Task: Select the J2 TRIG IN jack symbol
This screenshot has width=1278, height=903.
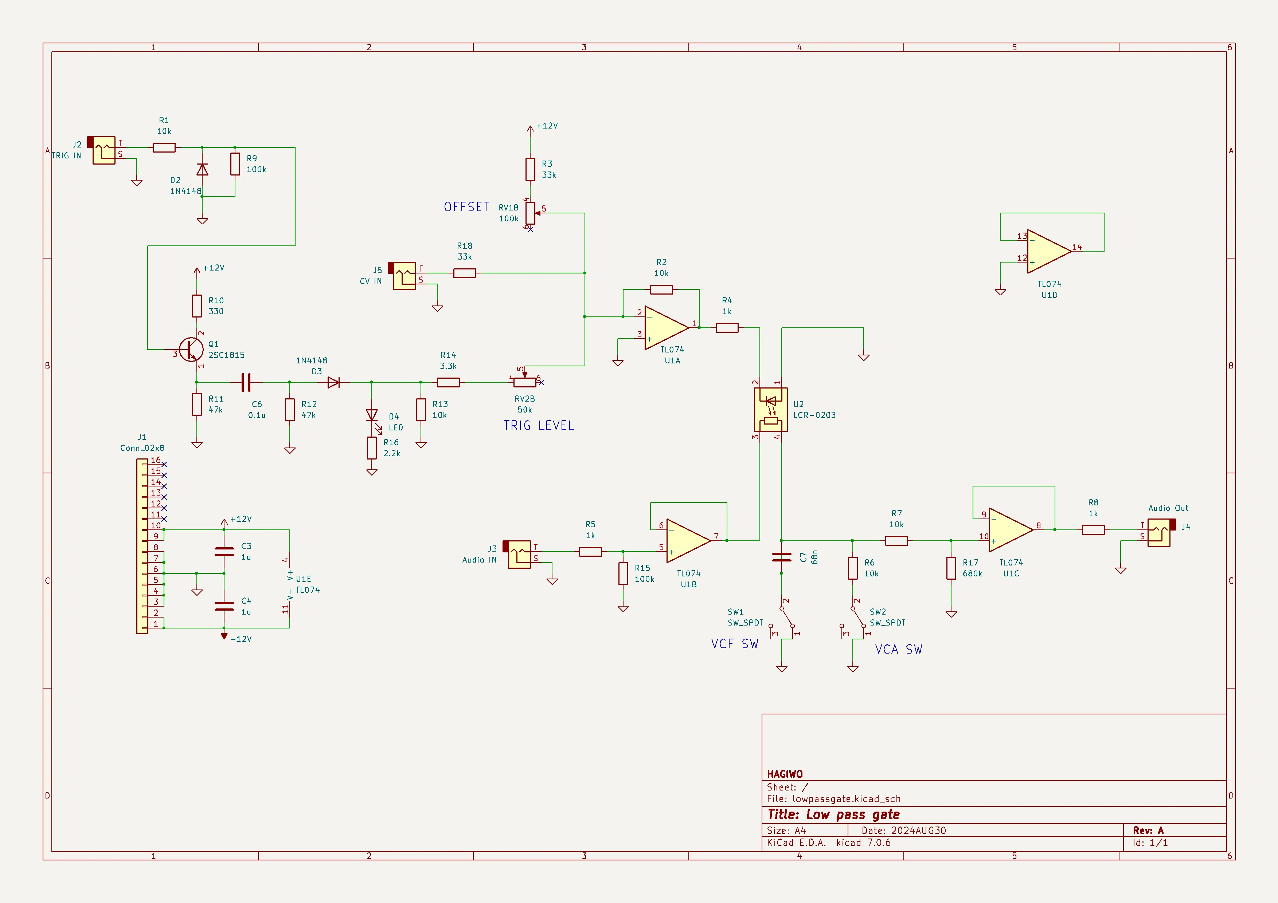Action: [x=103, y=150]
